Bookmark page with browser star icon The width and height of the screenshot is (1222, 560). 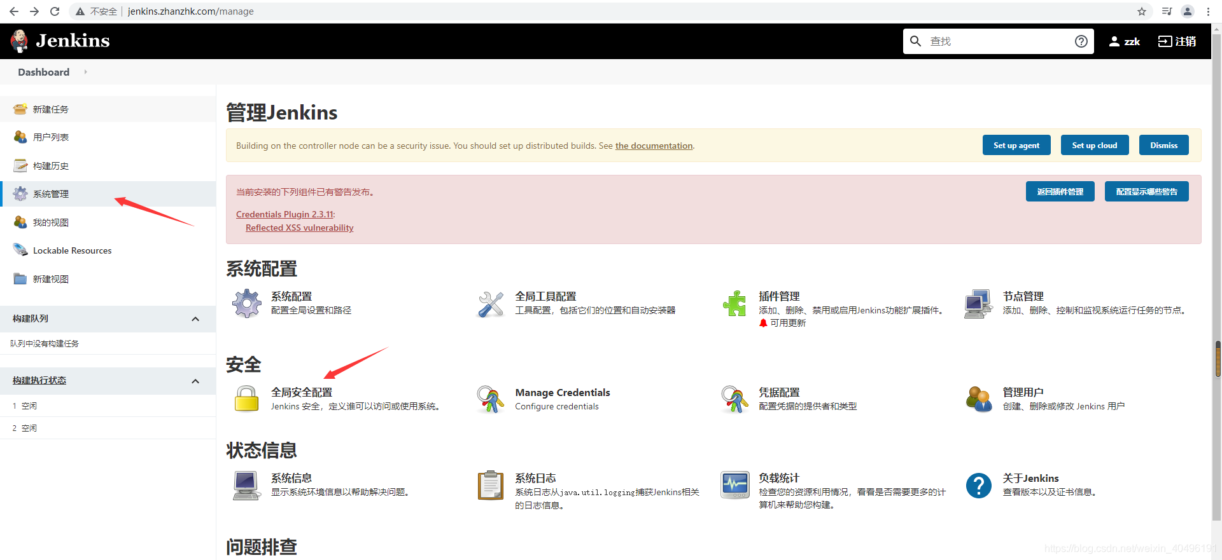(x=1142, y=11)
